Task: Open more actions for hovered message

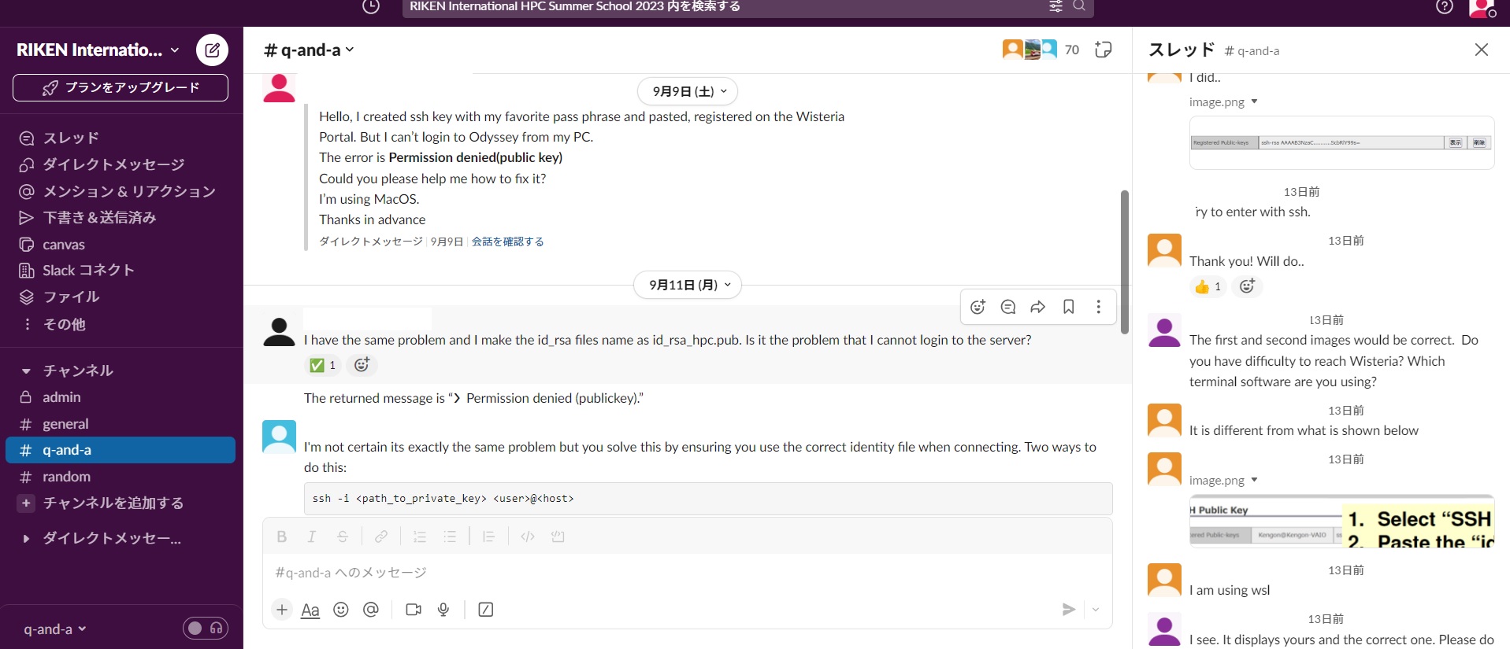Action: (1098, 307)
